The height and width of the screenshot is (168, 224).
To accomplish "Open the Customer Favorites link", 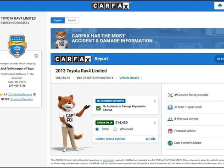I will click(22, 99).
